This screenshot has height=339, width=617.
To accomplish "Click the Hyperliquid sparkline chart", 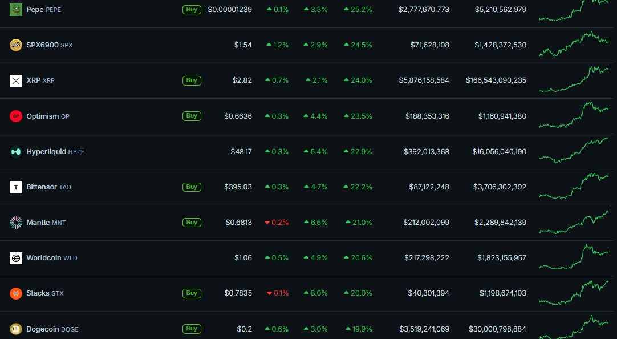I will pyautogui.click(x=574, y=150).
